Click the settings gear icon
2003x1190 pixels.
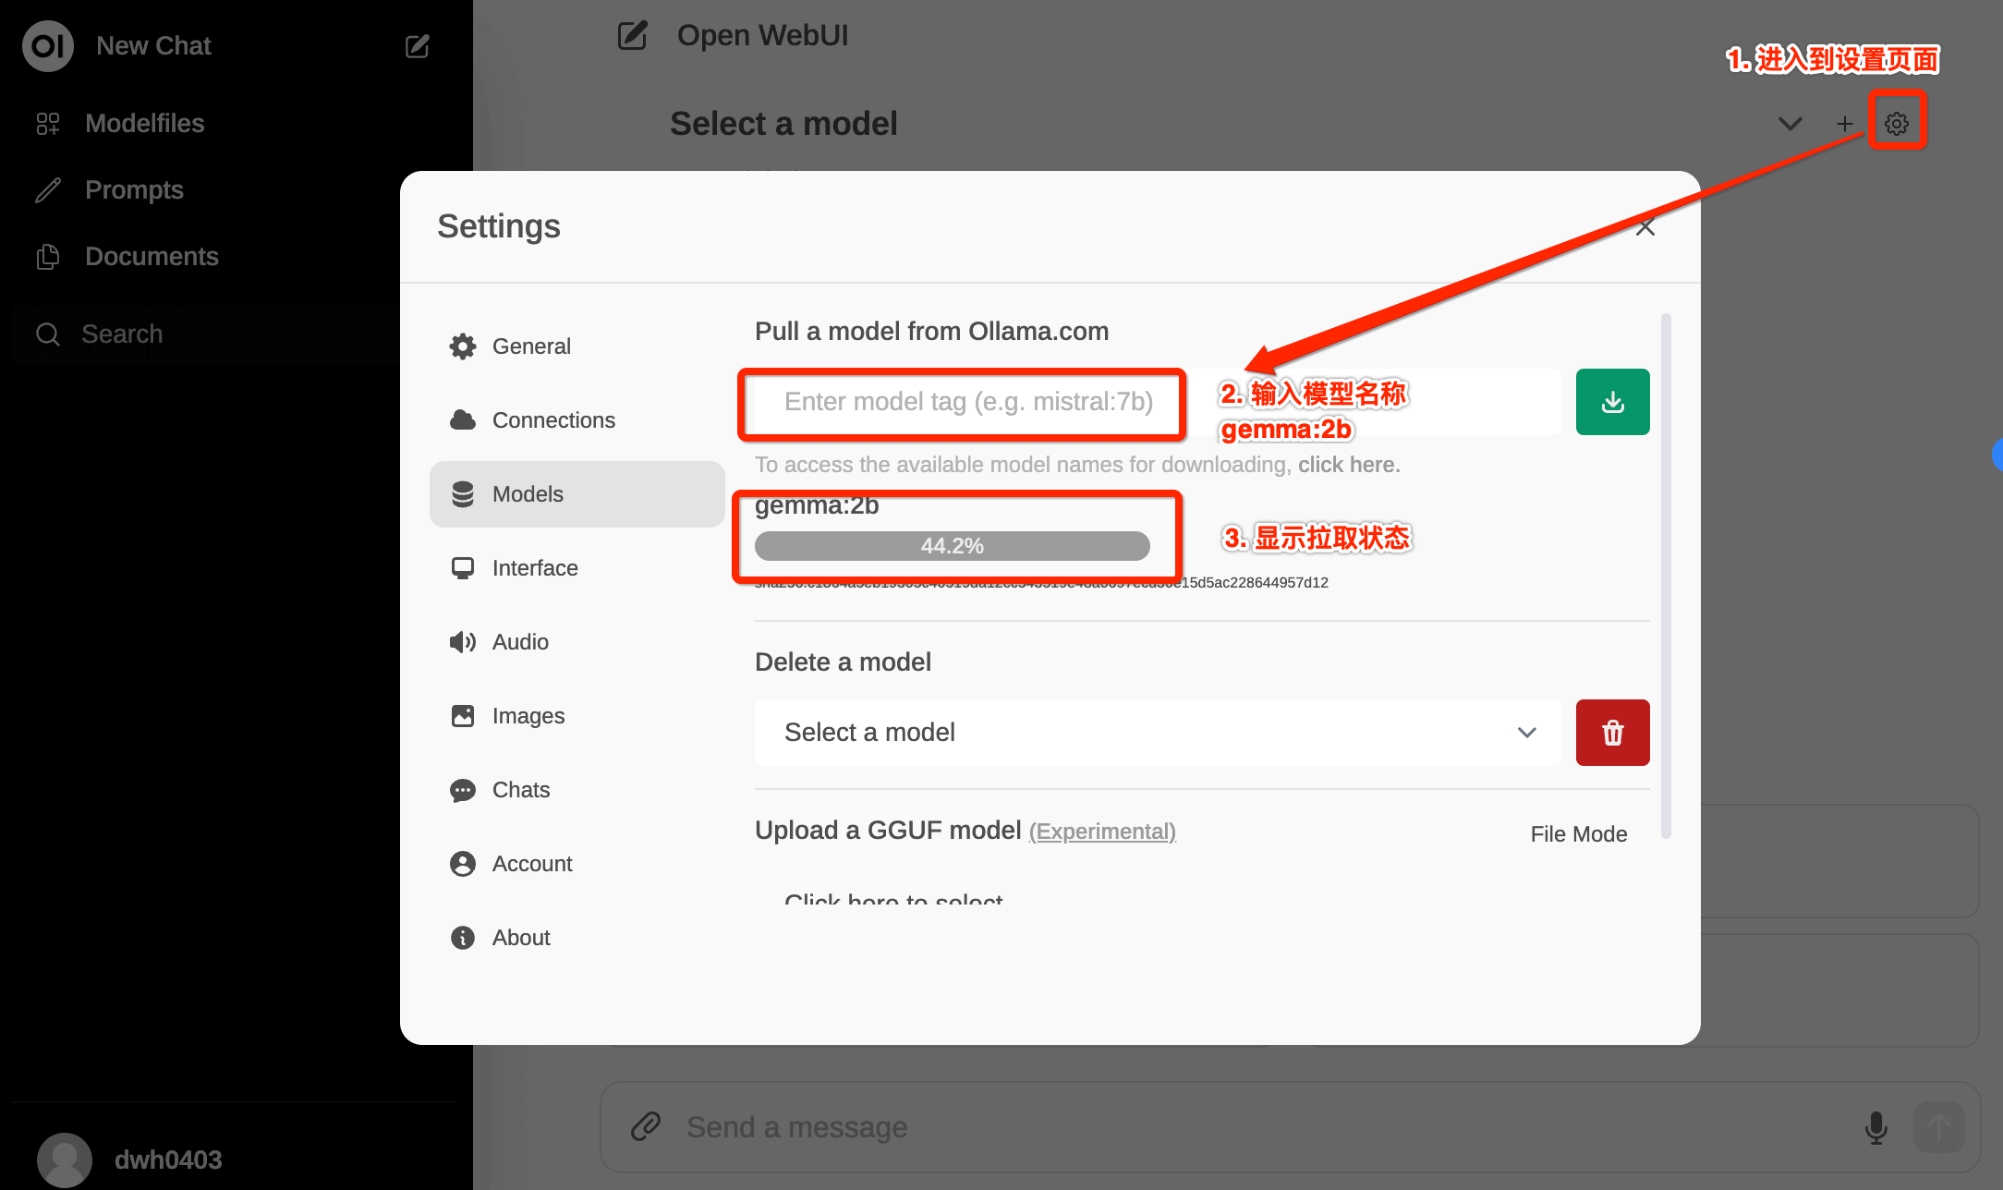tap(1897, 123)
